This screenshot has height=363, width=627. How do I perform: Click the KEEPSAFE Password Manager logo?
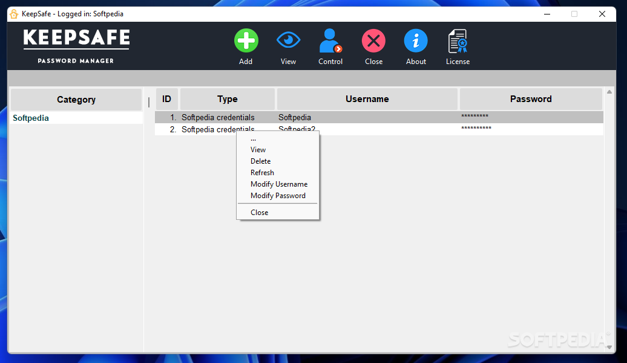pyautogui.click(x=76, y=47)
